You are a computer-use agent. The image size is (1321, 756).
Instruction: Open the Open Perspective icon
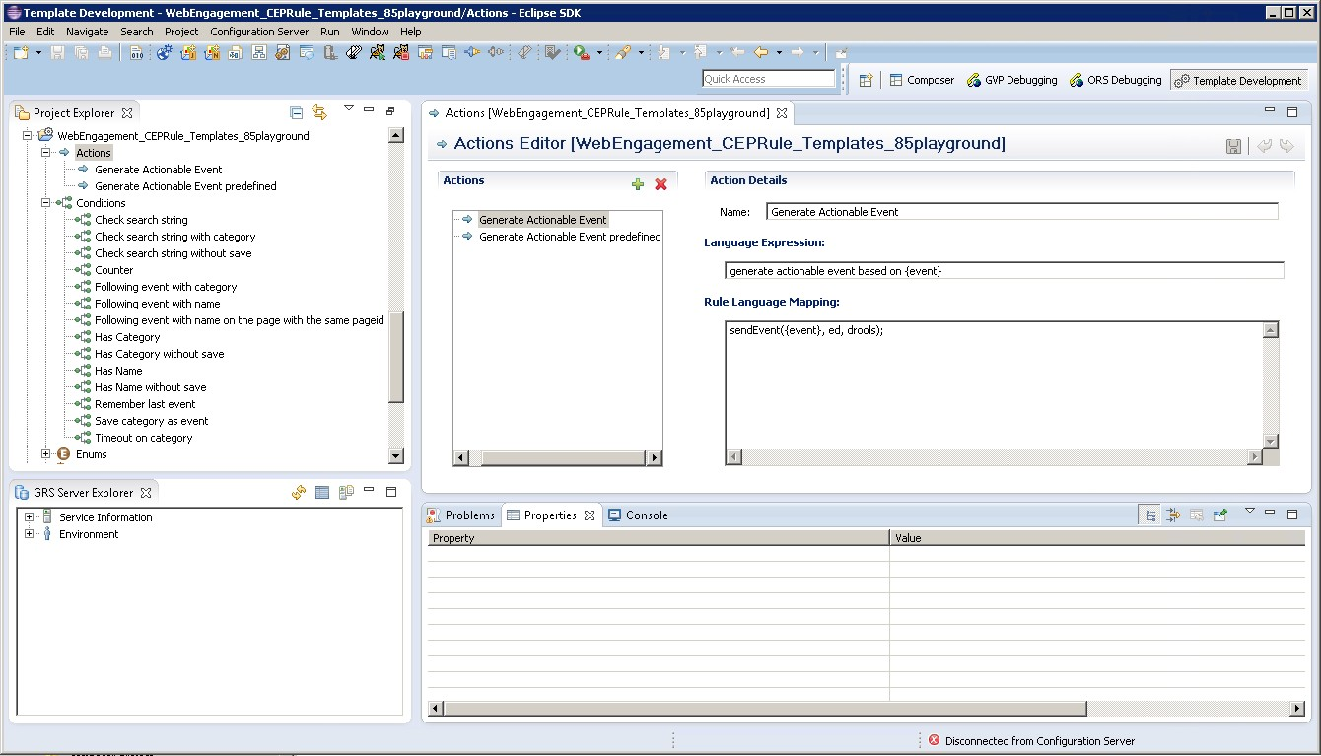point(866,80)
